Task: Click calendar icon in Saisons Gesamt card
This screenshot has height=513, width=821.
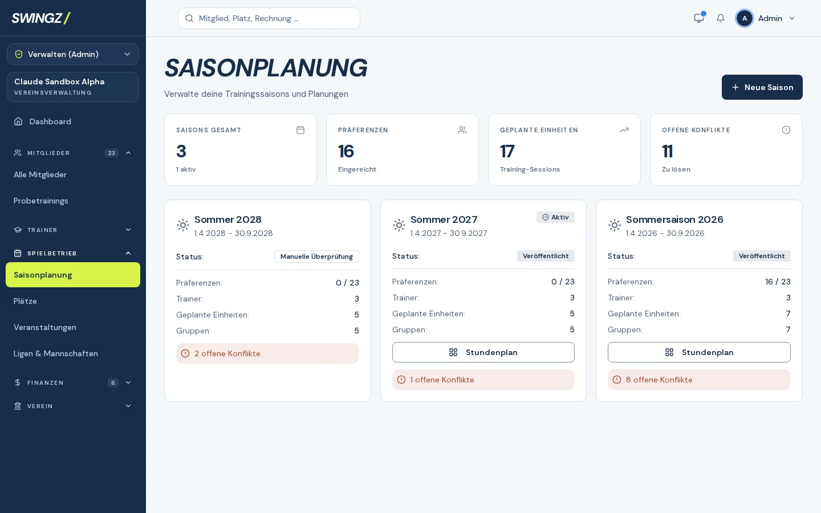Action: 300,130
